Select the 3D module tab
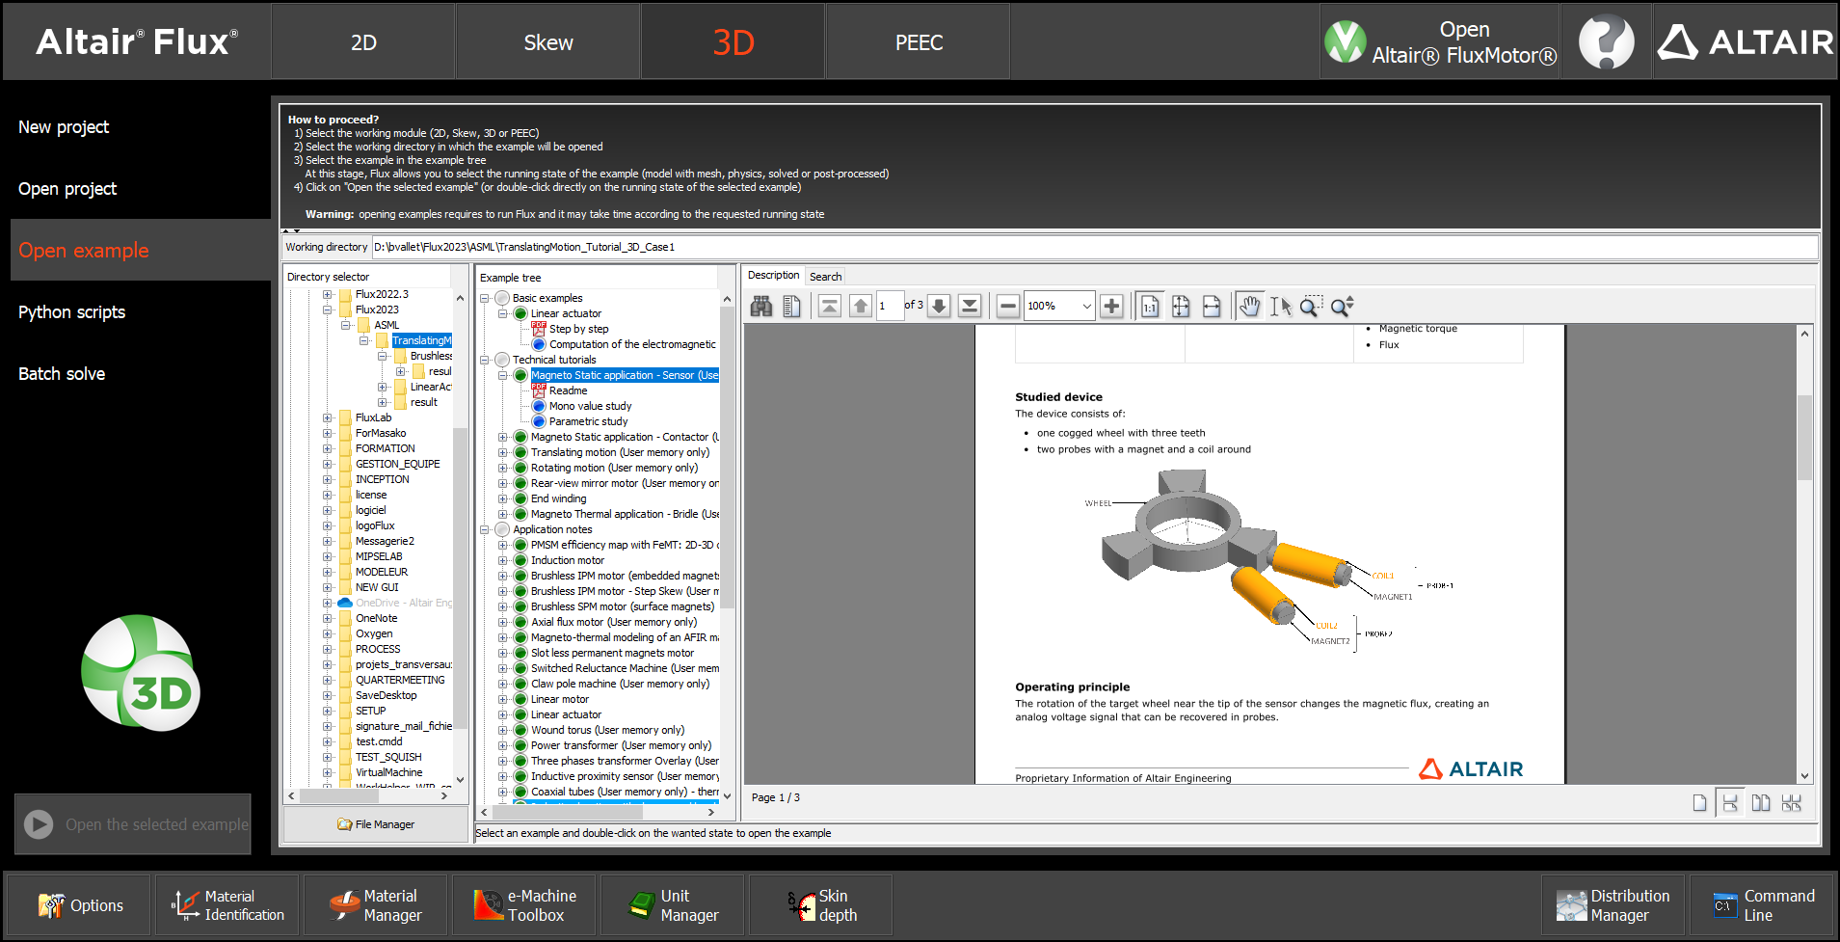1840x942 pixels. [x=733, y=41]
